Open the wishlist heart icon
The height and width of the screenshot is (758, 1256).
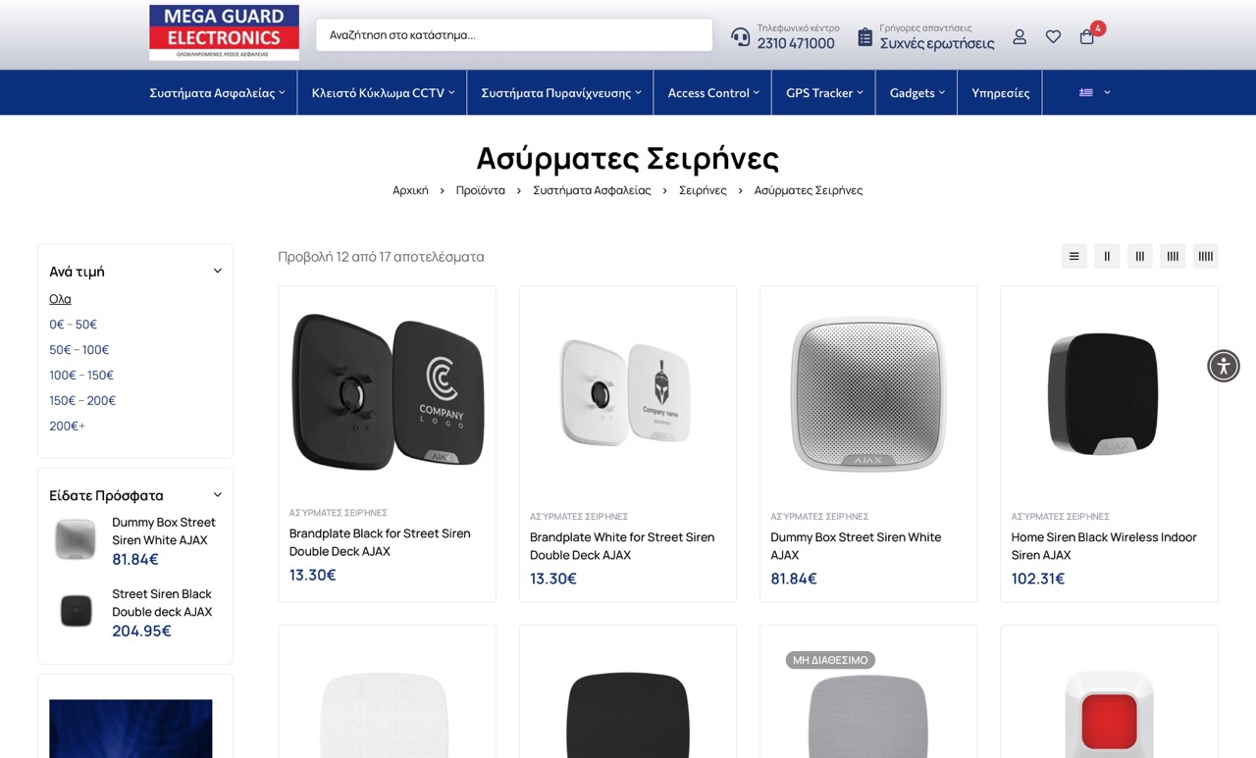tap(1053, 36)
